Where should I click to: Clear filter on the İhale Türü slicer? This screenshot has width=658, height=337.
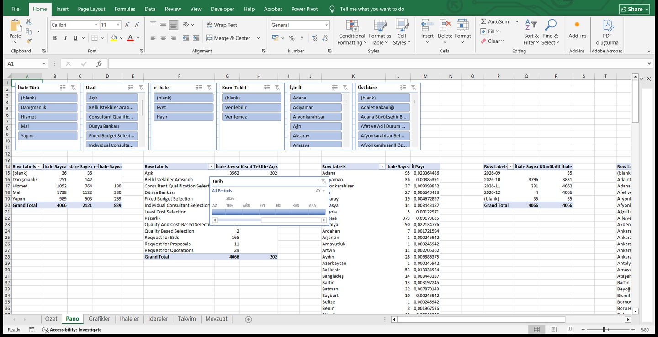73,88
